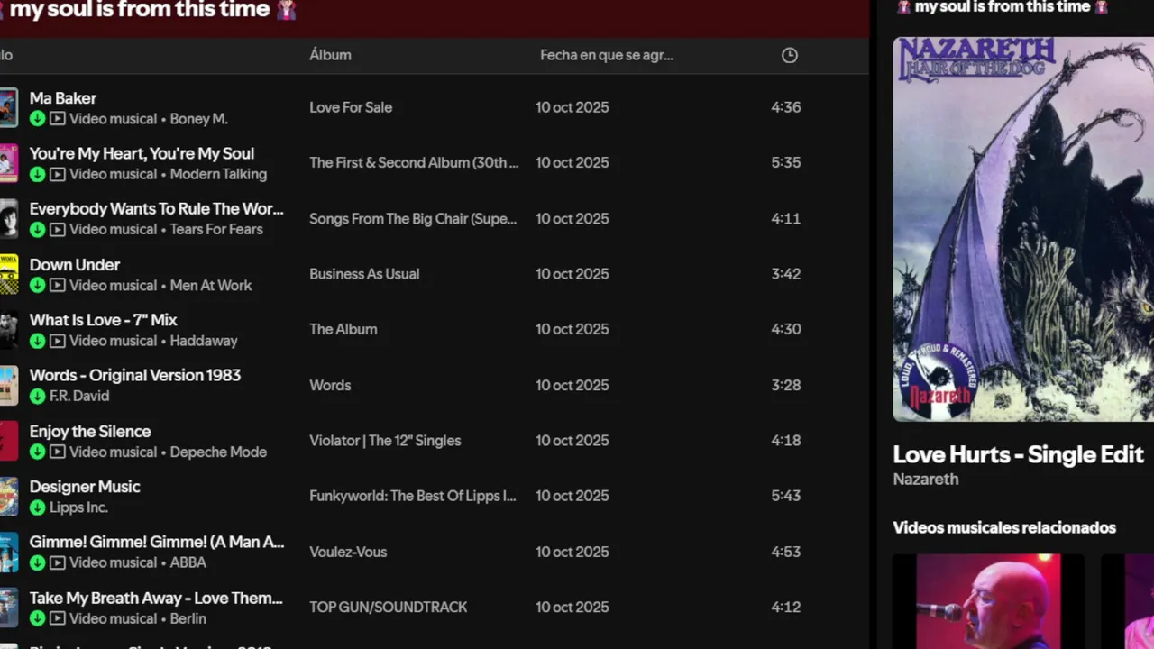
Task: Click downloaded icon on Down Under row
Action: click(37, 285)
